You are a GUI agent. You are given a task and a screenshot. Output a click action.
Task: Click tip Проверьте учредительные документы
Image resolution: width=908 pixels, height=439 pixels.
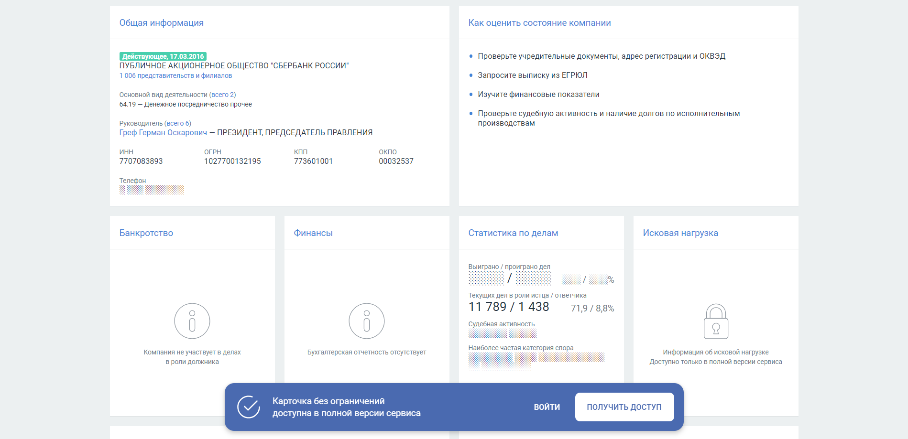tap(602, 56)
